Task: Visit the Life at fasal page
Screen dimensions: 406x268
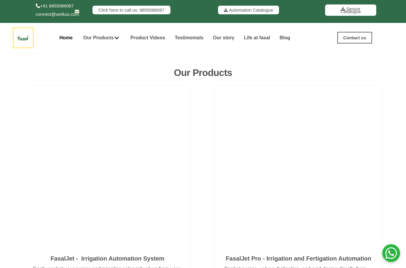Action: (x=257, y=38)
